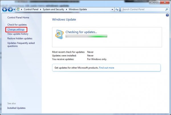
Task: Click 'You receive updates:' label
Action: [x=63, y=59]
